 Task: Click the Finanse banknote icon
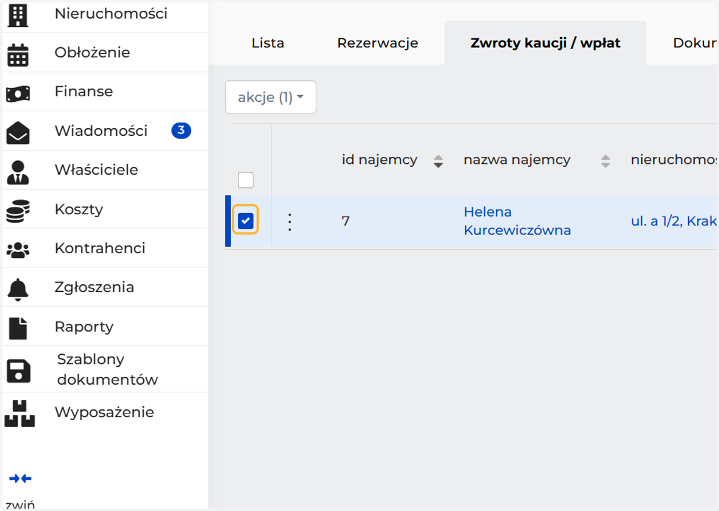[x=18, y=94]
